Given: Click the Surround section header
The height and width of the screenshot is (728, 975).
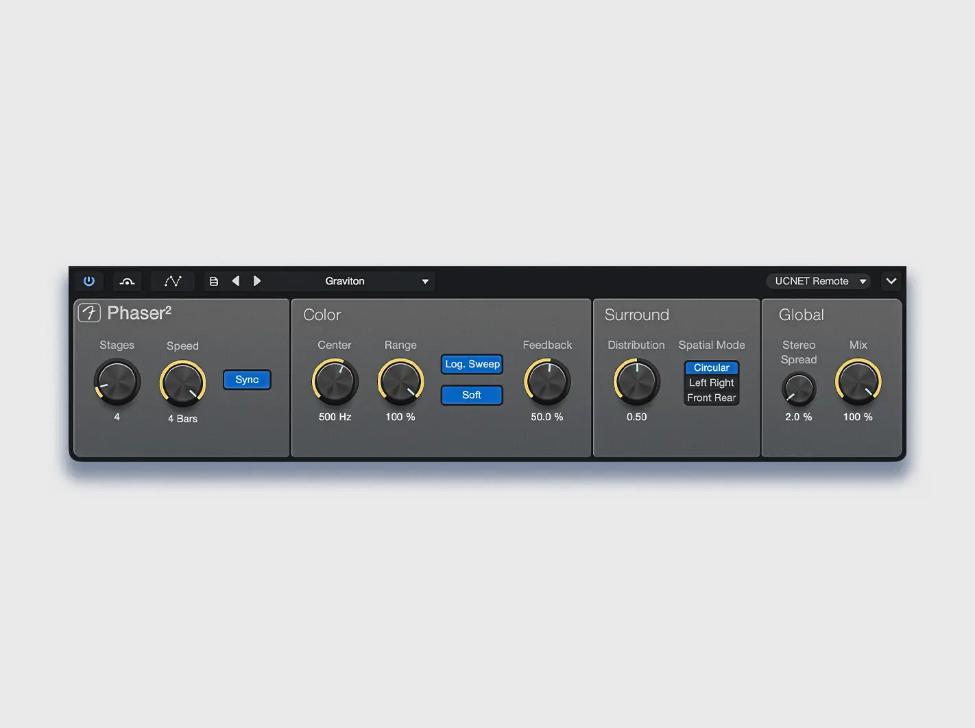Looking at the screenshot, I should 636,315.
